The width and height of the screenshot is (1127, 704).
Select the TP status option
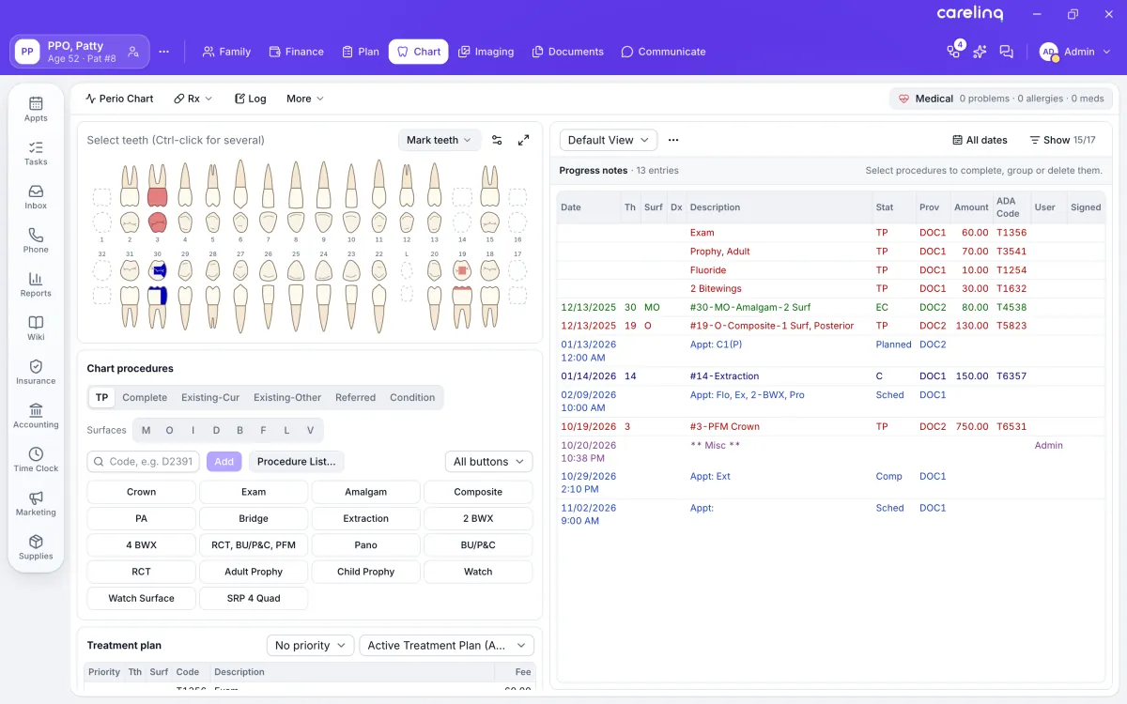coord(101,398)
